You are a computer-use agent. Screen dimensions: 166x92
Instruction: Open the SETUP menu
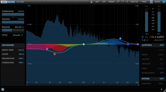[x=157, y=2]
